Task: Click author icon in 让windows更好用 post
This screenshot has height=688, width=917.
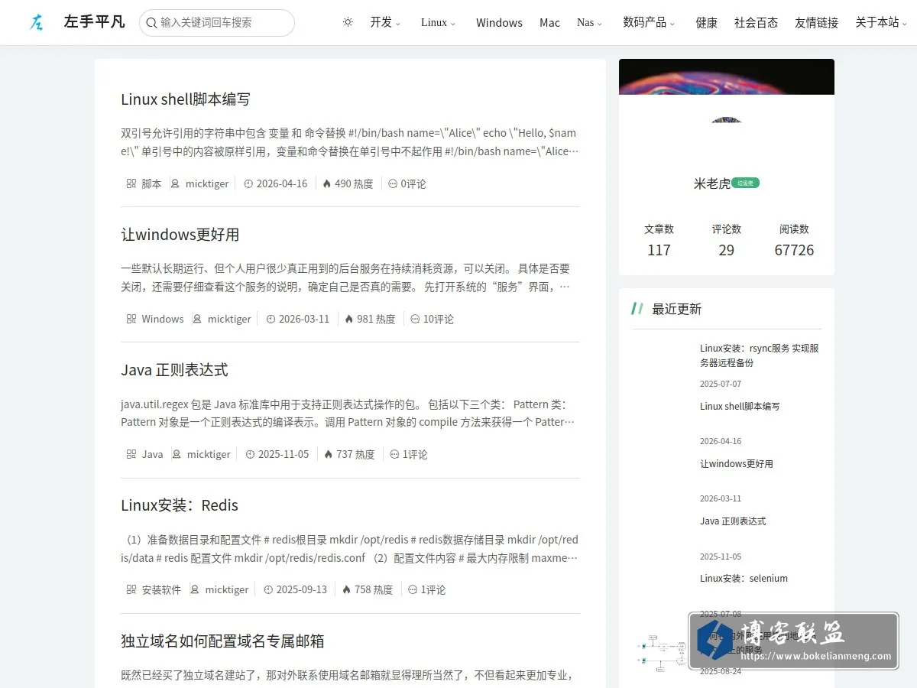Action: [197, 319]
